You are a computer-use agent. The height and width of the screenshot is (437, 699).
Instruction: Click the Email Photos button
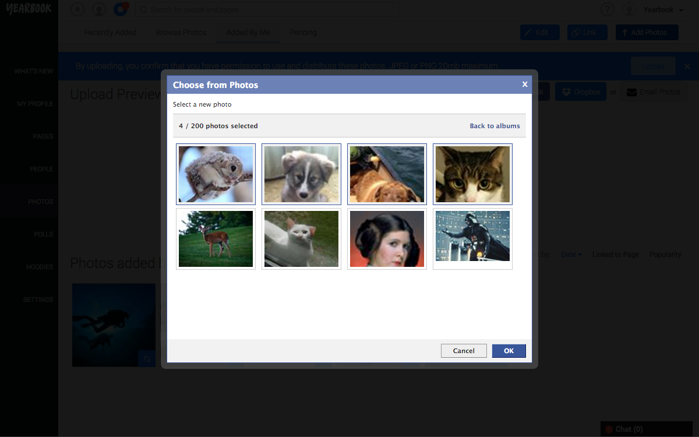653,91
